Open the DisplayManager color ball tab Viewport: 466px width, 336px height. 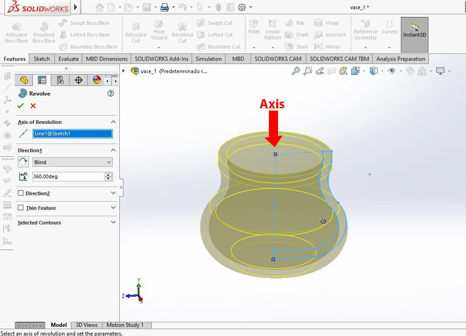tap(96, 80)
